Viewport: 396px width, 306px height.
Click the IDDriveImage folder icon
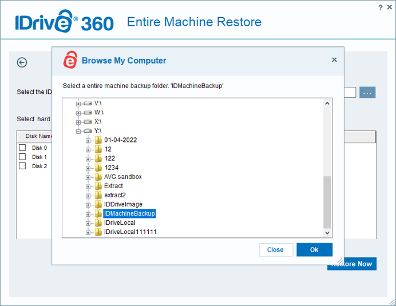[98, 204]
